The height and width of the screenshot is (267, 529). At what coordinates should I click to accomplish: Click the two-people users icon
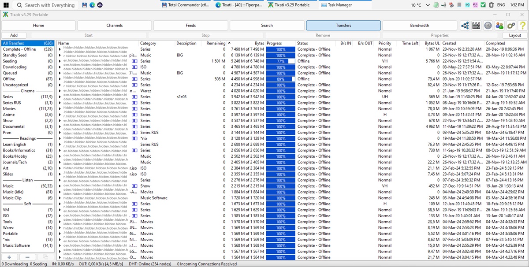(499, 26)
